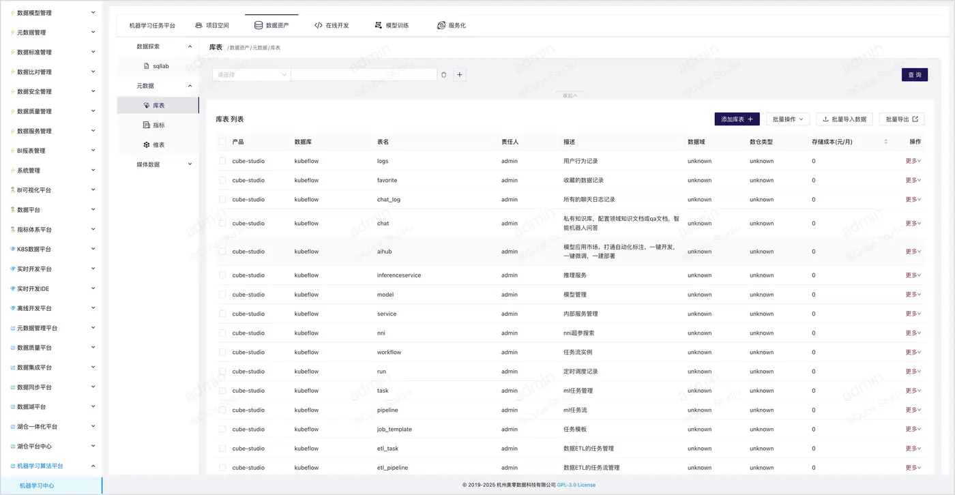Image resolution: width=955 pixels, height=495 pixels.
Task: Click the trash icon beside filter input
Action: point(443,75)
